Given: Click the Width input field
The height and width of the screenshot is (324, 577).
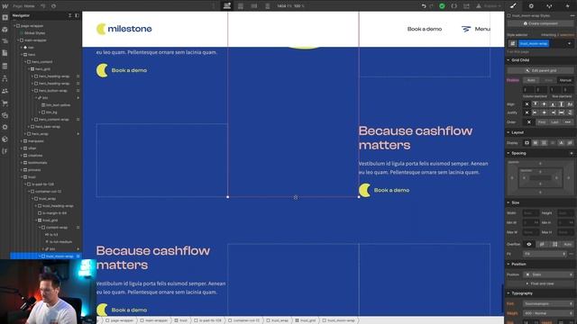Looking at the screenshot, I should 531,213.
